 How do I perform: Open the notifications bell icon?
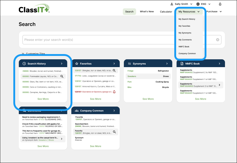pyautogui.click(x=220, y=4)
